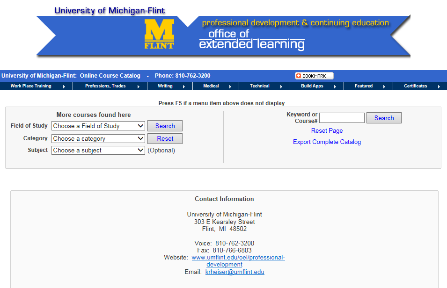Image resolution: width=447 pixels, height=288 pixels.
Task: Click the krheiser@umflint.edu email link
Action: pos(234,272)
